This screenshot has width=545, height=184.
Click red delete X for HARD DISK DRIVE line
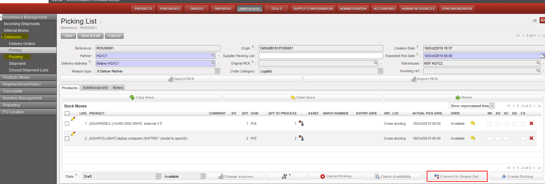pos(531,124)
